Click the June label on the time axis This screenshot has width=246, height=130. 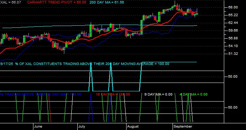tap(38, 126)
